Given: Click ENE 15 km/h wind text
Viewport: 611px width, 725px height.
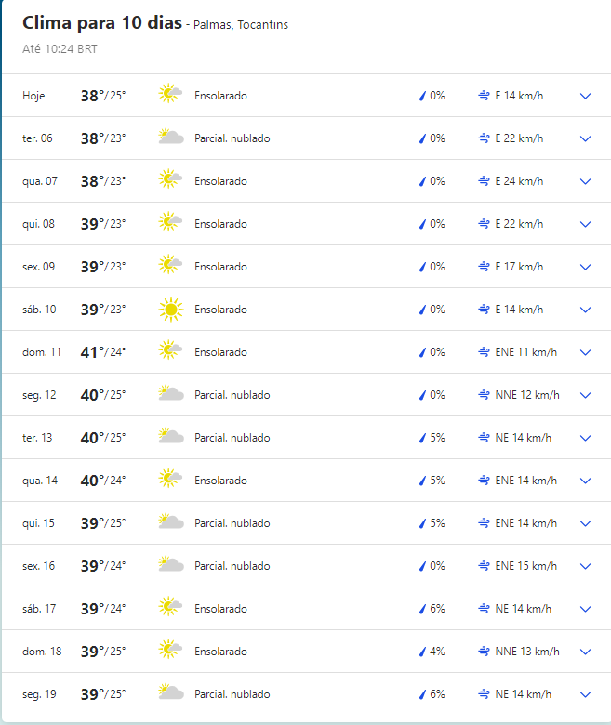Looking at the screenshot, I should [525, 566].
